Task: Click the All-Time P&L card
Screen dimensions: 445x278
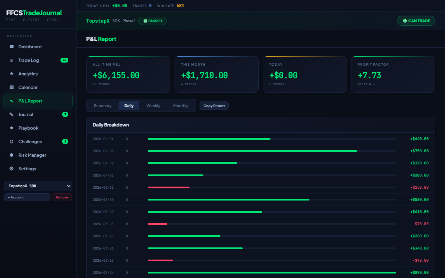Action: pos(128,74)
